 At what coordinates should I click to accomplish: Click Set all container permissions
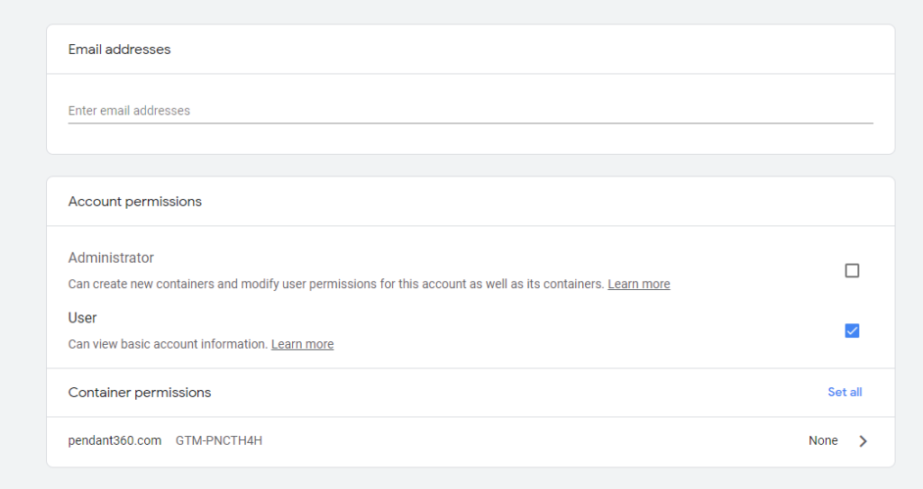pyautogui.click(x=845, y=392)
